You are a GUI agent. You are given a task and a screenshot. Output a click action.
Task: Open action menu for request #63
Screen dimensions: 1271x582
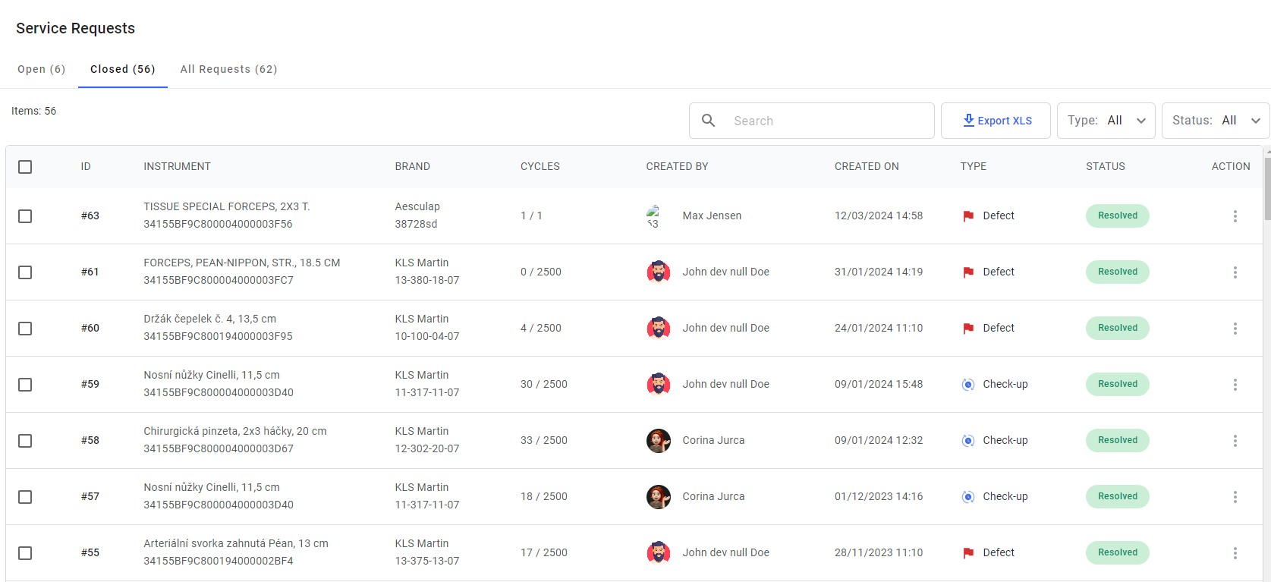[1235, 216]
